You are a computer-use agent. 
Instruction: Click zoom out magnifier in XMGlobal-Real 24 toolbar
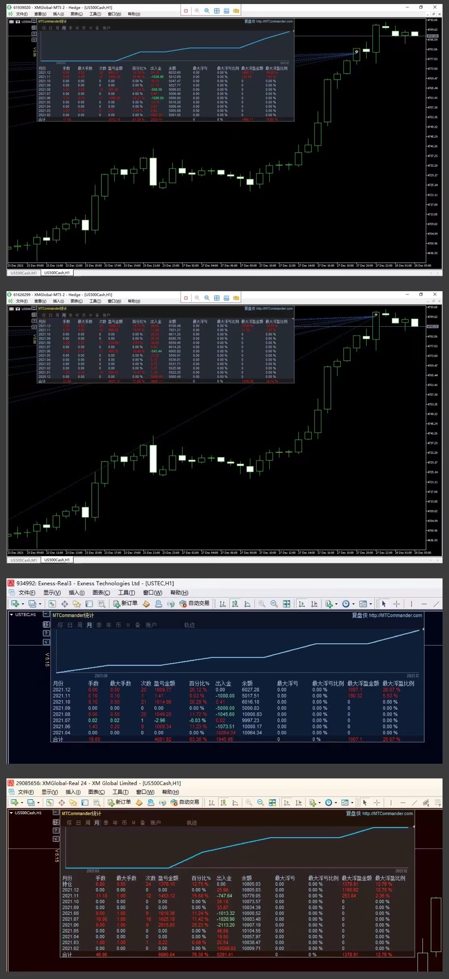pos(261,803)
